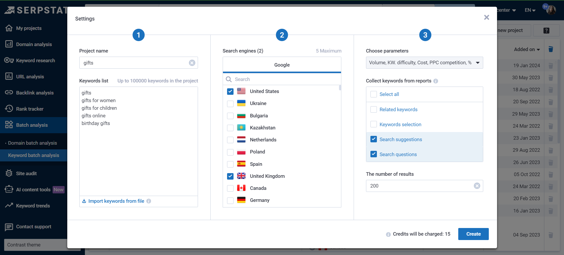
Task: Clear the Project name field
Action: click(192, 63)
